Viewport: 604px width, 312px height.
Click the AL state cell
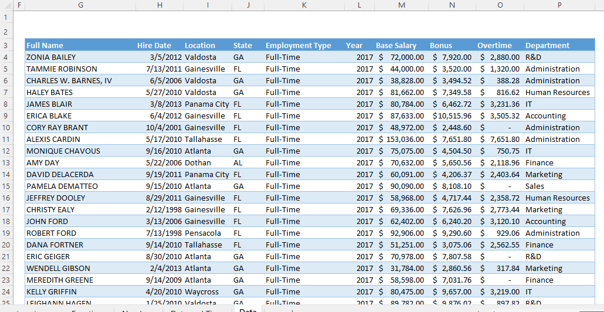click(248, 163)
